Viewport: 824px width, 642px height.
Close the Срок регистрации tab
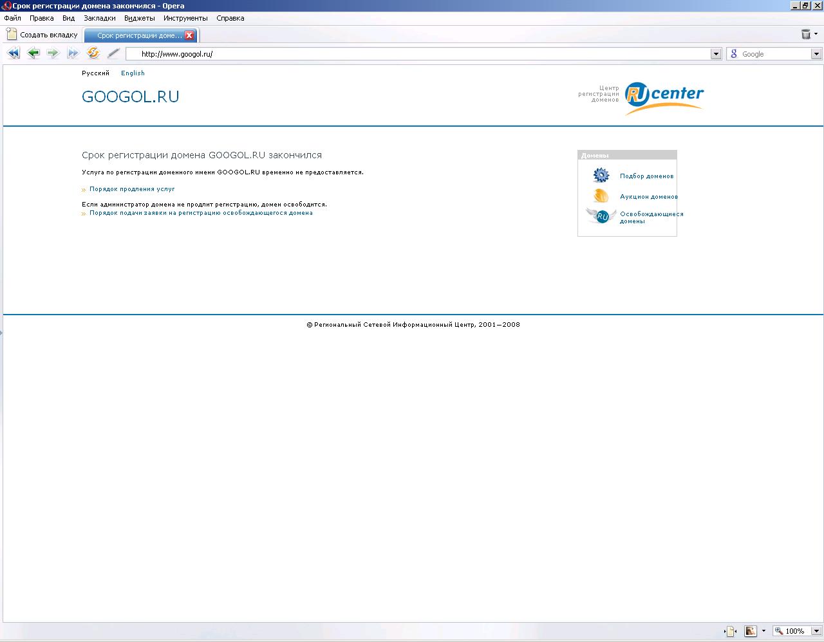click(189, 35)
